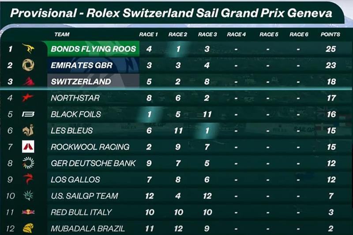Tap the Northstar red star logo
353x235 pixels.
tap(28, 98)
